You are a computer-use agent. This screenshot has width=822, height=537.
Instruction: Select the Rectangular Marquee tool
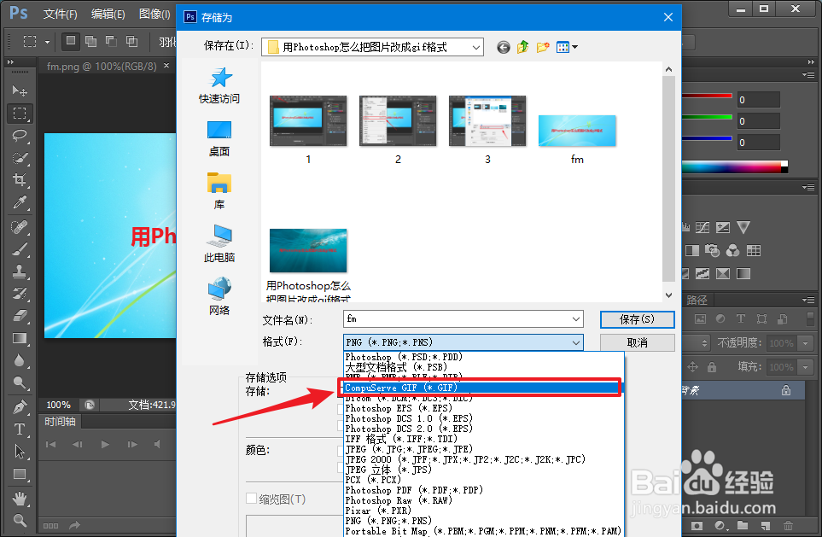(20, 114)
